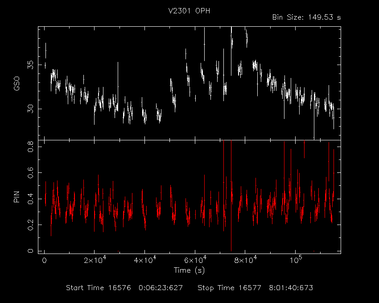Click the PIN axis value 0.4
379x303 pixels.
(30, 199)
